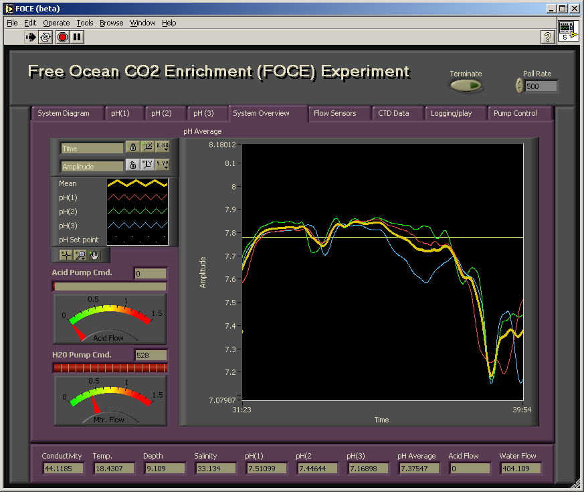584x492 pixels.
Task: Click the Temp. value 18.4307
Action: tap(114, 469)
